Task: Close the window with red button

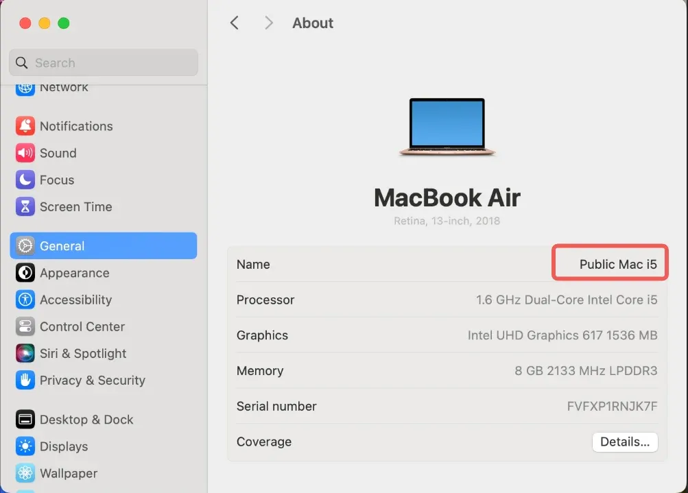Action: point(25,23)
